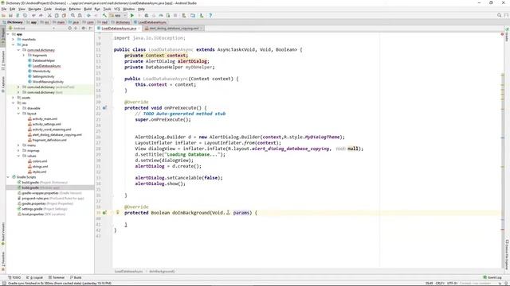Click the Help question mark toolbar icon
Image resolution: width=510 pixels, height=286 pixels.
210,15
